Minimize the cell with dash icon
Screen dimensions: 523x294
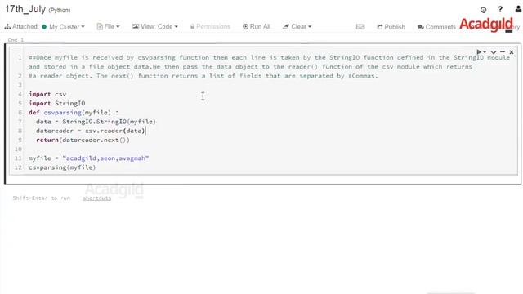click(503, 52)
